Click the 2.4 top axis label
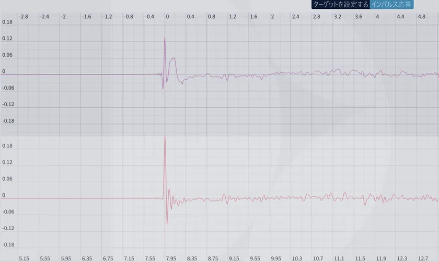Image resolution: width=439 pixels, height=262 pixels. pyautogui.click(x=295, y=17)
